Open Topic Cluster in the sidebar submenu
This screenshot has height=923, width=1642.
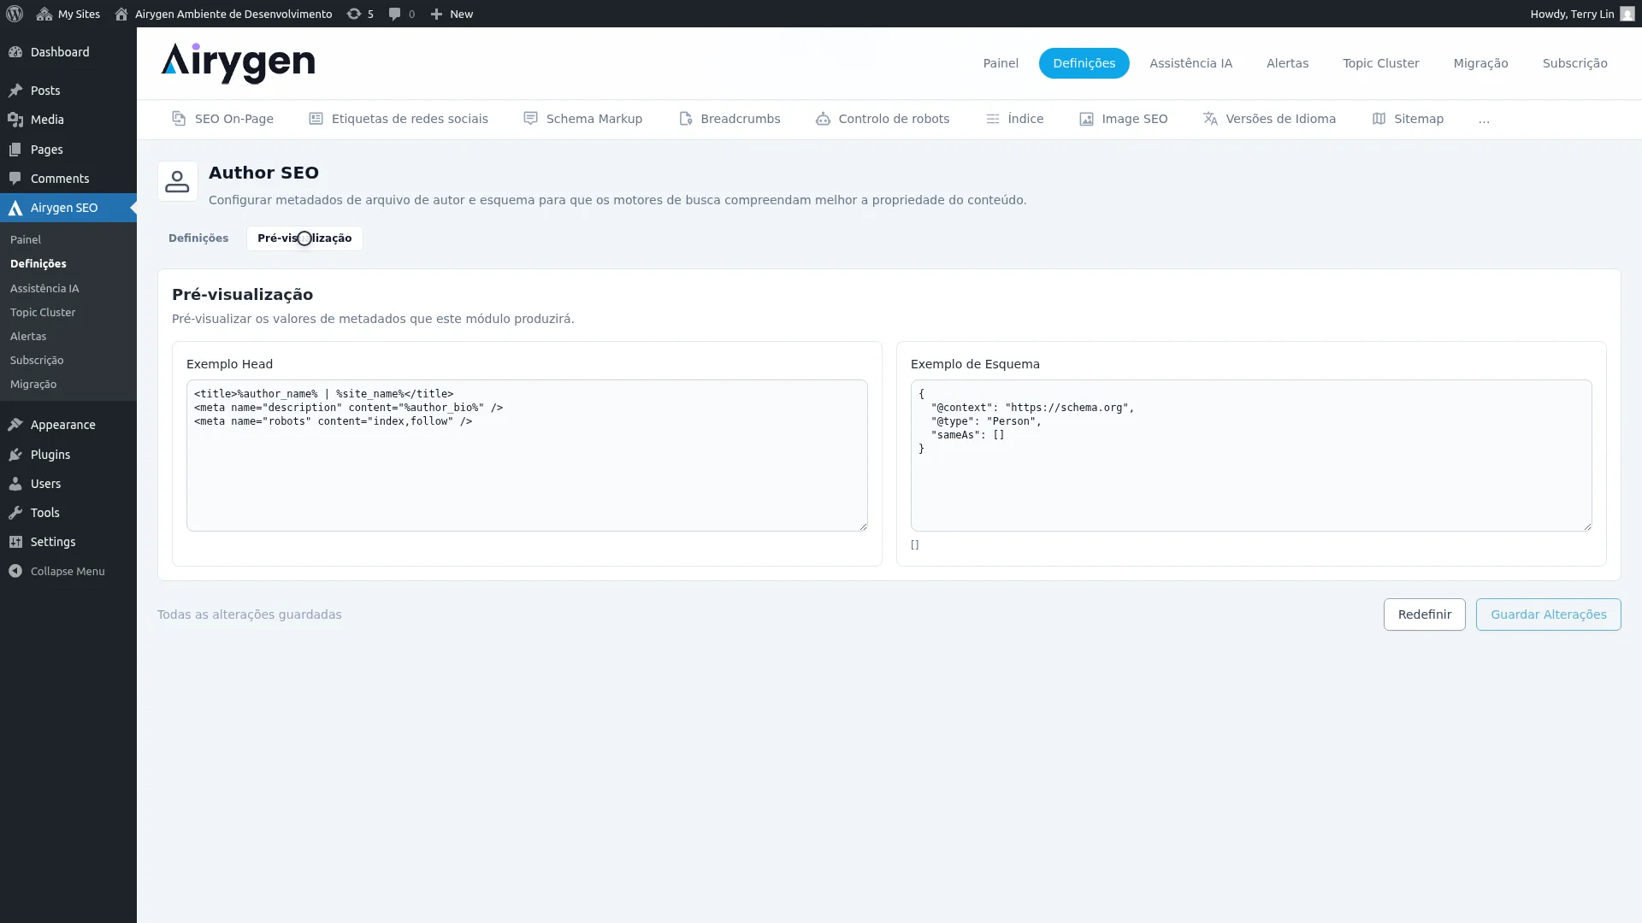tap(43, 313)
